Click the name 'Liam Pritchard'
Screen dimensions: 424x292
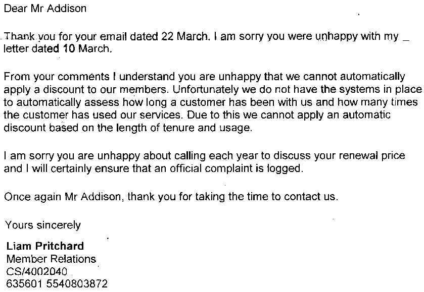pos(45,246)
